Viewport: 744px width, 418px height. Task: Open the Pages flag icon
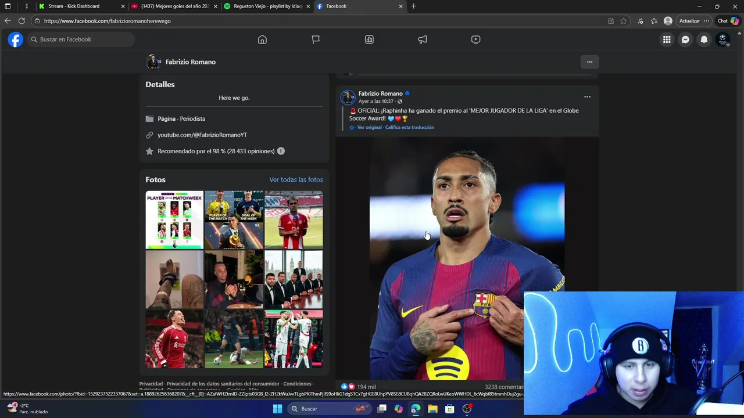tap(316, 39)
